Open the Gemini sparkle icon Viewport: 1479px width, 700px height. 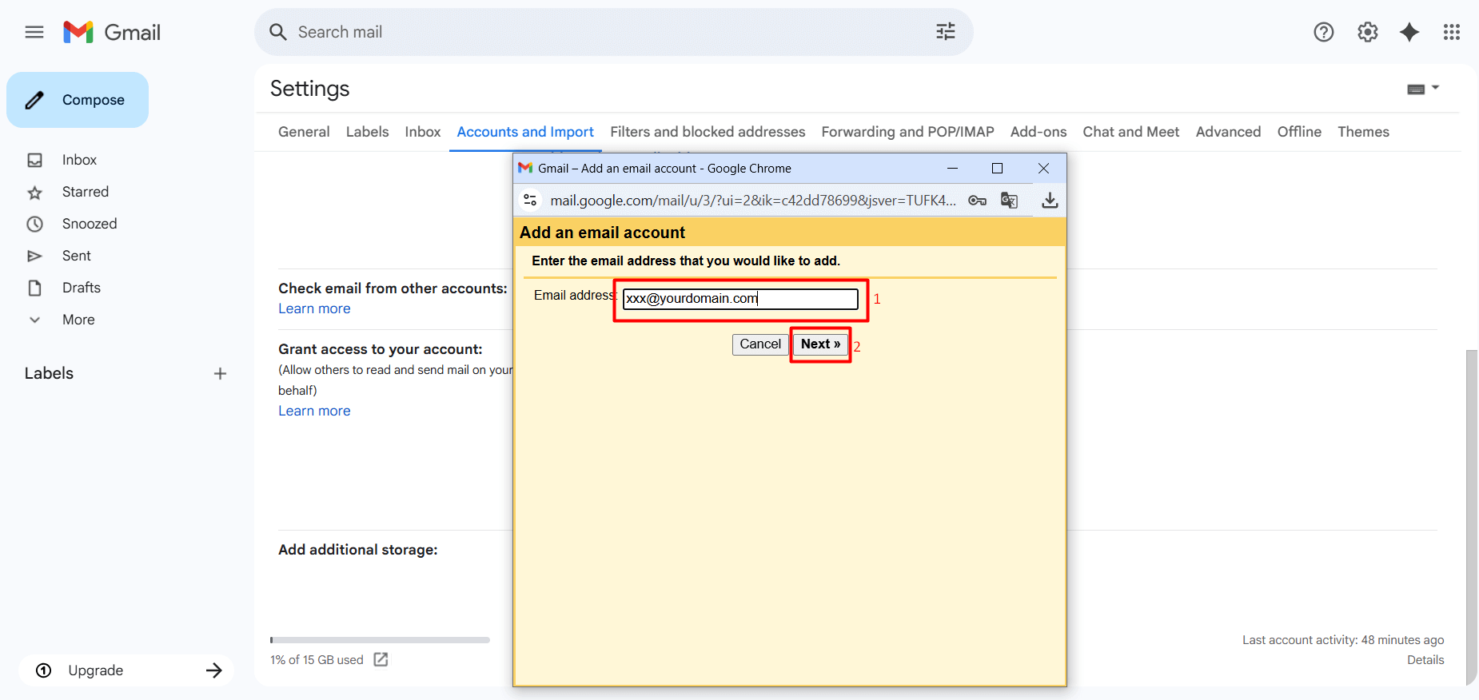(1409, 32)
